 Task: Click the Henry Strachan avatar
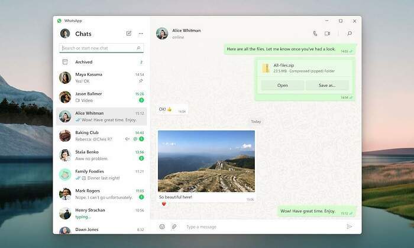[65, 214]
